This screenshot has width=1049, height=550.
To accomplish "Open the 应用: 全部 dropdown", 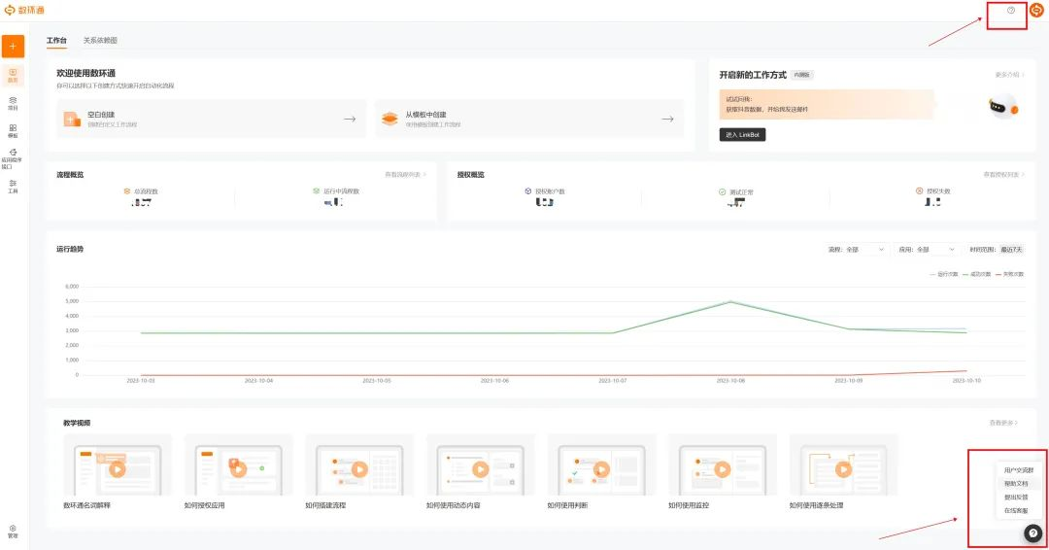I will click(928, 250).
